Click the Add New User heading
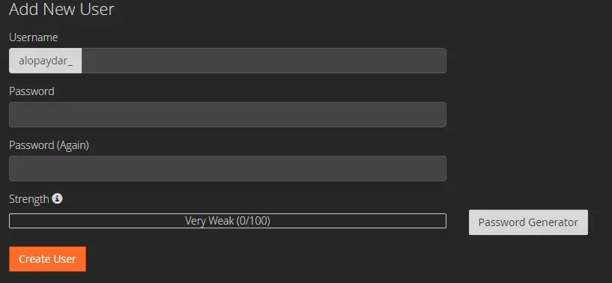The width and height of the screenshot is (612, 283). pyautogui.click(x=61, y=9)
